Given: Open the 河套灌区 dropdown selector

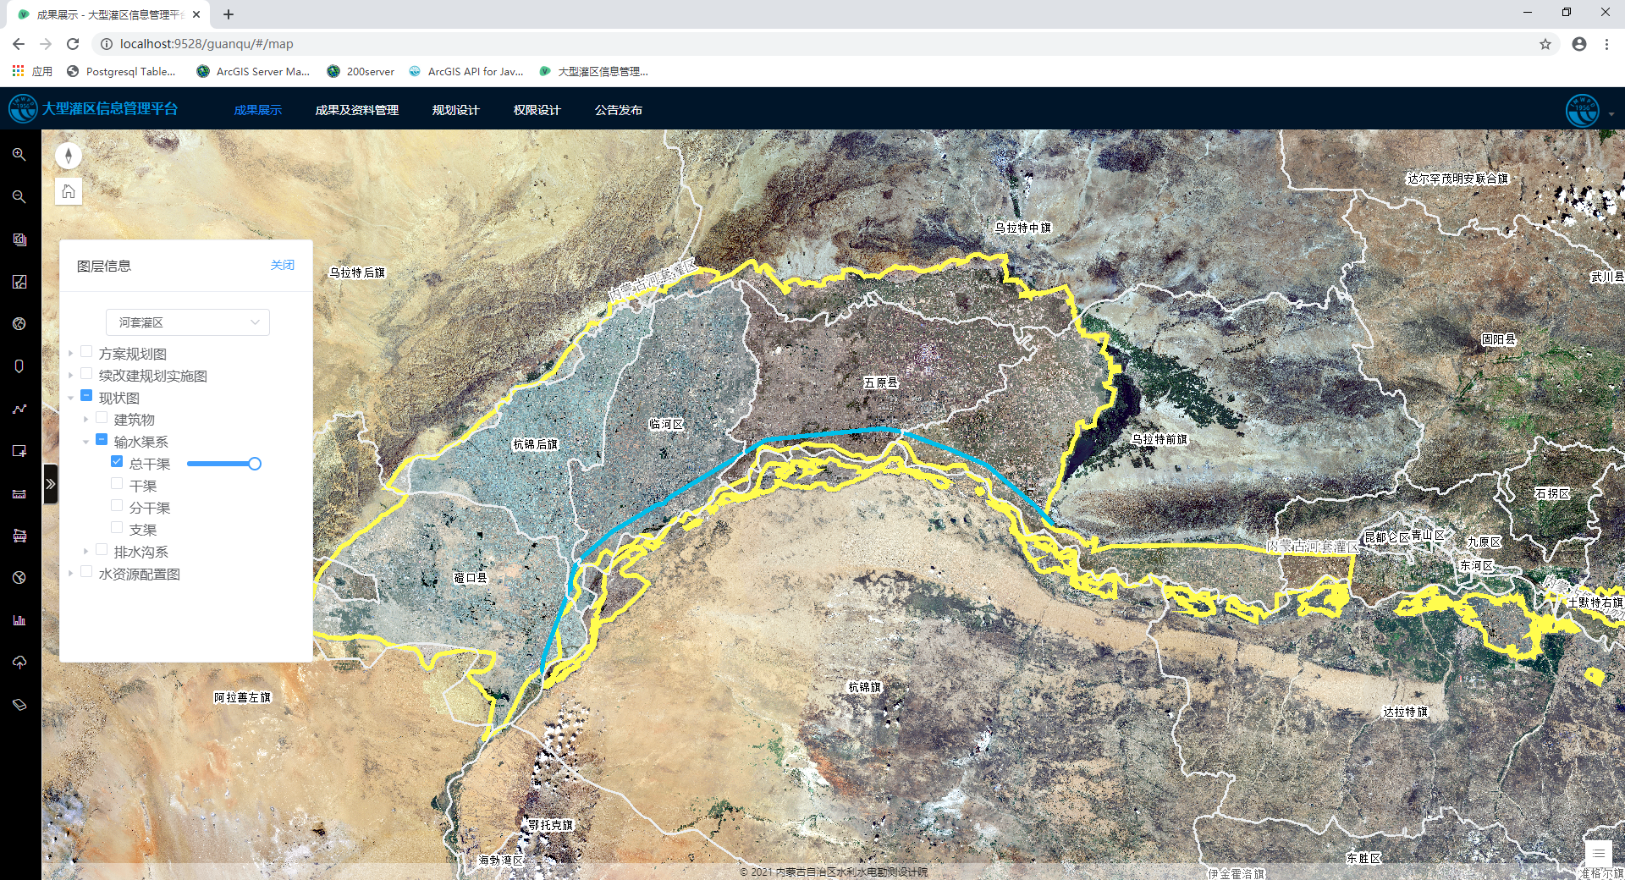Looking at the screenshot, I should (188, 322).
